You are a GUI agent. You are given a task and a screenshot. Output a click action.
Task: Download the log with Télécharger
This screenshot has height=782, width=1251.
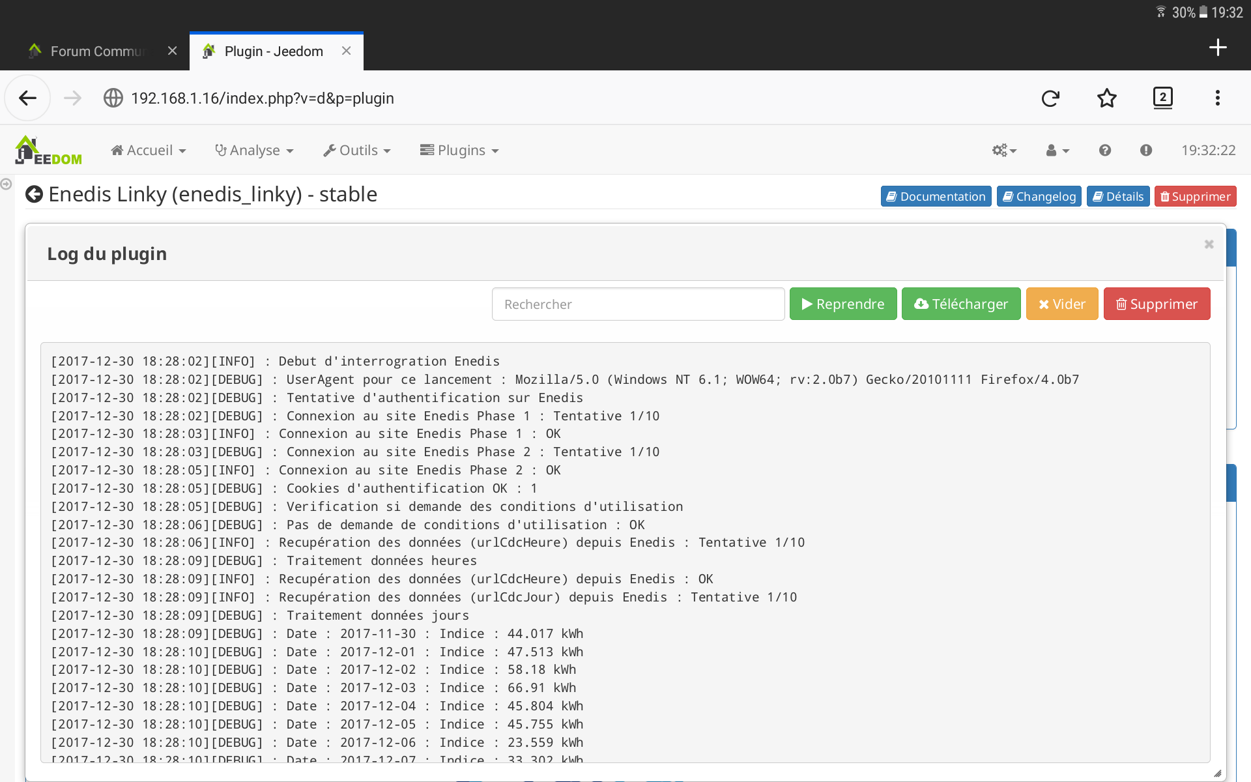[x=961, y=304]
